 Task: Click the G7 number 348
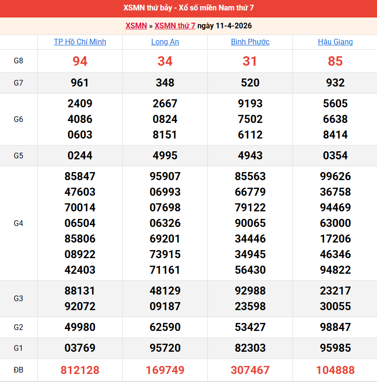[x=165, y=83]
